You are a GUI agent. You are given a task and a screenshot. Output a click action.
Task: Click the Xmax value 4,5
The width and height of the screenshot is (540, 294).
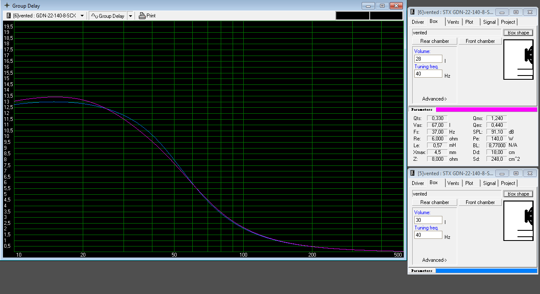[436, 152]
